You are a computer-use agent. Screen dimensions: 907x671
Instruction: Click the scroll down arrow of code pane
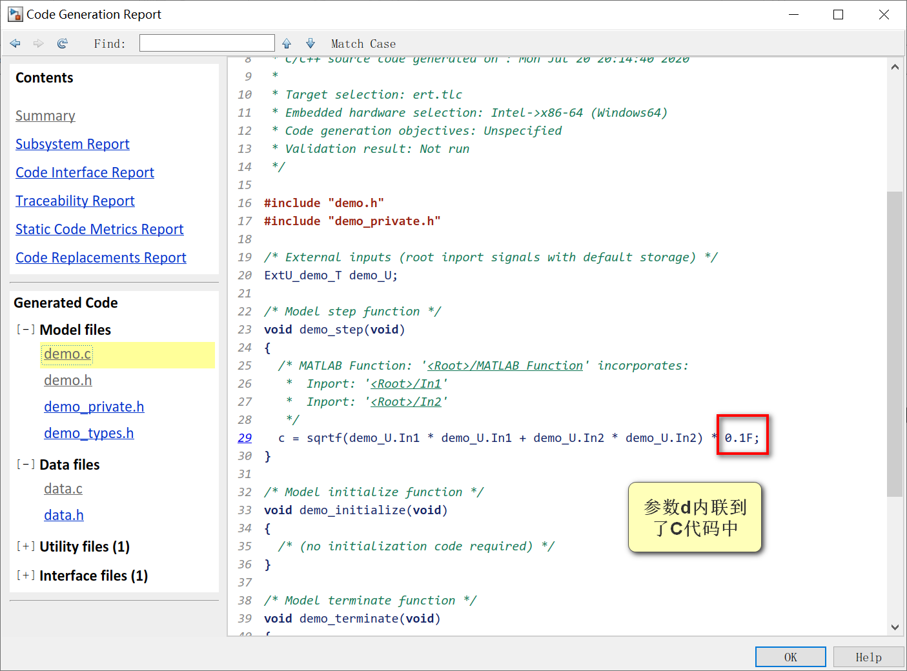[x=895, y=626]
